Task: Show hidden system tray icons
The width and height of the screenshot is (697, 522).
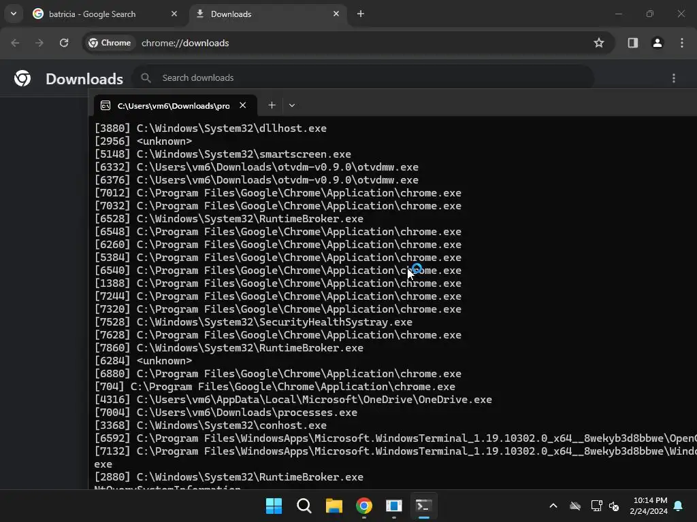Action: (x=553, y=506)
